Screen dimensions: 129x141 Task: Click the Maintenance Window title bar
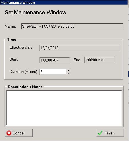coord(64,3)
